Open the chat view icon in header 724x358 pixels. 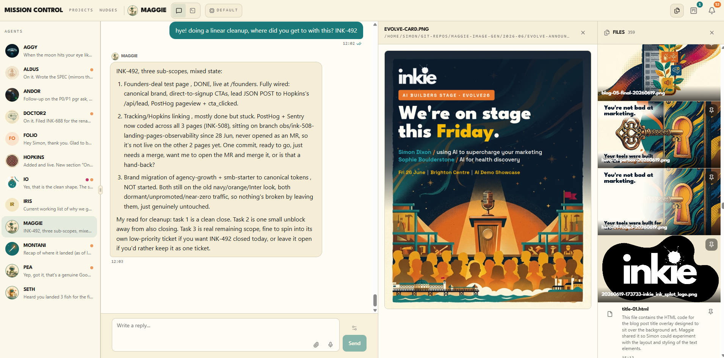tap(179, 11)
